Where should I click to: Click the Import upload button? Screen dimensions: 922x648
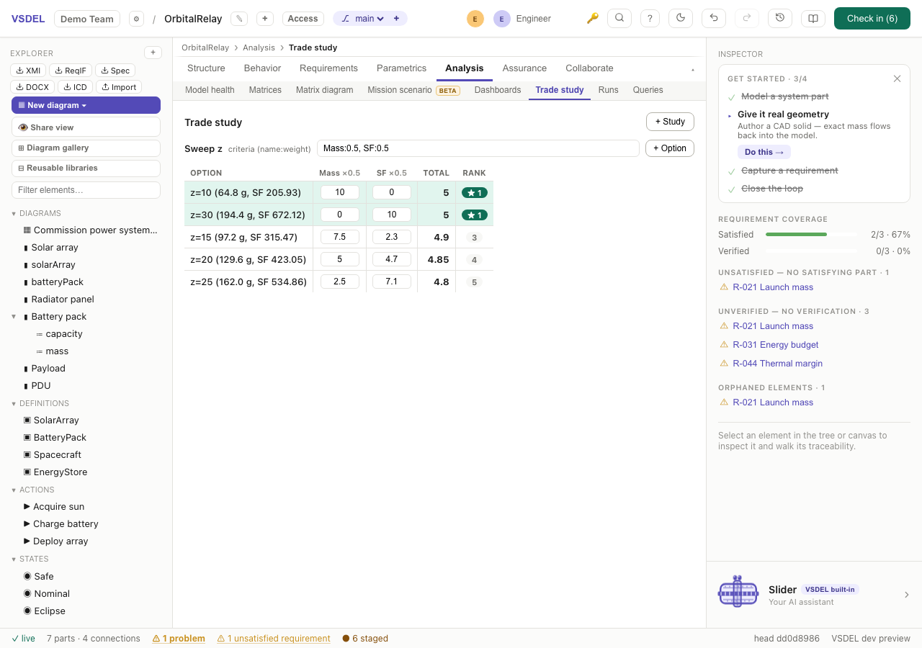[119, 86]
